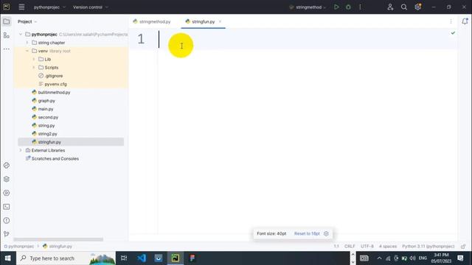Click stringfun.py breadcrumb in status bar

(x=58, y=247)
